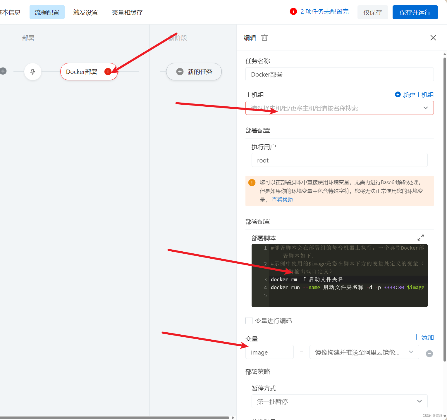Switch to the 触发设置 tab
The height and width of the screenshot is (420, 447).
click(85, 12)
